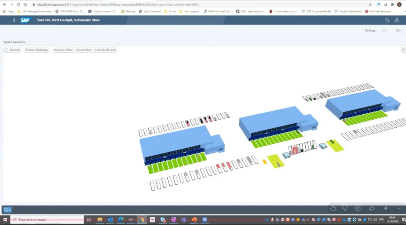This screenshot has width=406, height=225.
Task: Click the Collada Bounds button
Action: click(x=105, y=50)
